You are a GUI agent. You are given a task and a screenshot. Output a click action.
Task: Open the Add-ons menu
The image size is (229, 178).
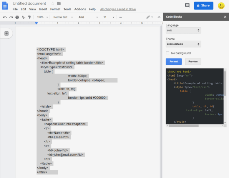[80, 9]
